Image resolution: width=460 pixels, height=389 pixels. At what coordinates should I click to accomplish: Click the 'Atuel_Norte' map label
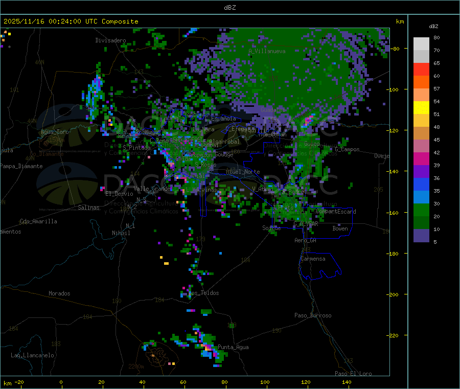pos(243,172)
